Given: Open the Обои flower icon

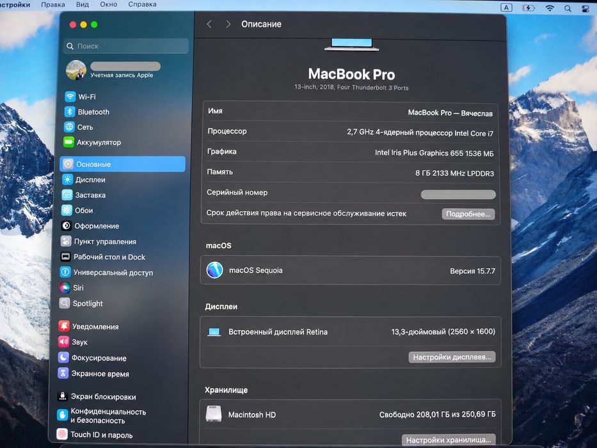Looking at the screenshot, I should coord(67,210).
